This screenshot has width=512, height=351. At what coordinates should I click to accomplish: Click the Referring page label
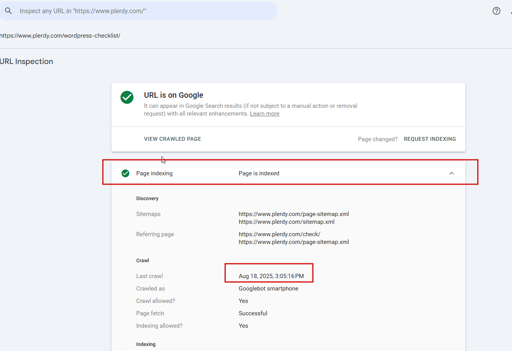tap(155, 234)
